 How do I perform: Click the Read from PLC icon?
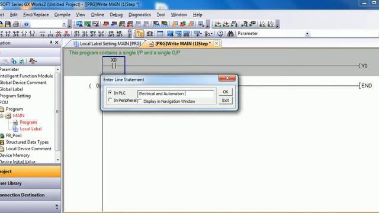pyautogui.click(x=114, y=24)
